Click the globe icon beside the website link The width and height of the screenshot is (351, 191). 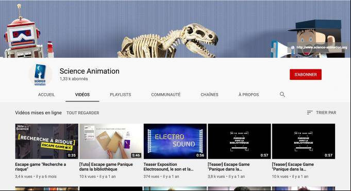coord(293,47)
